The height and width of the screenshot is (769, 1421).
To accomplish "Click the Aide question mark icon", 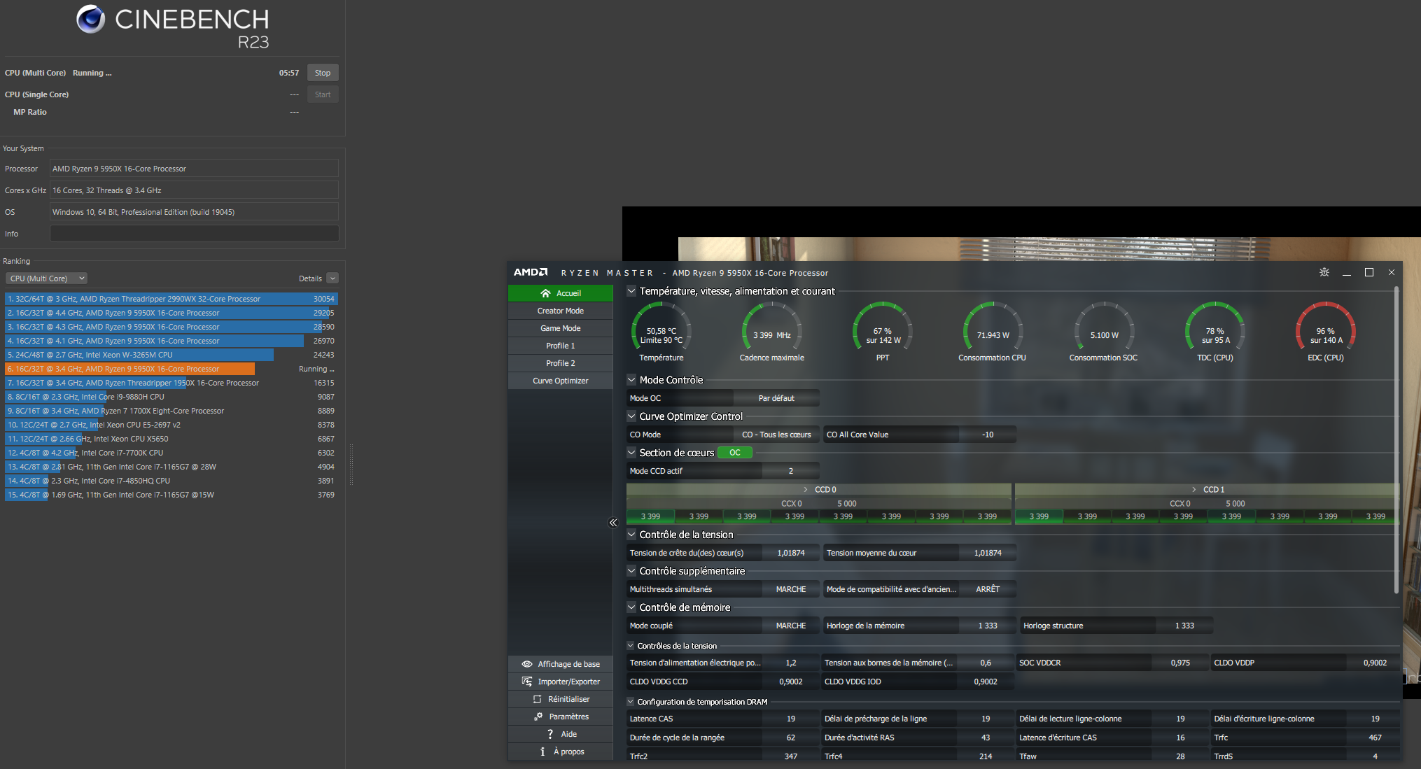I will [x=550, y=734].
